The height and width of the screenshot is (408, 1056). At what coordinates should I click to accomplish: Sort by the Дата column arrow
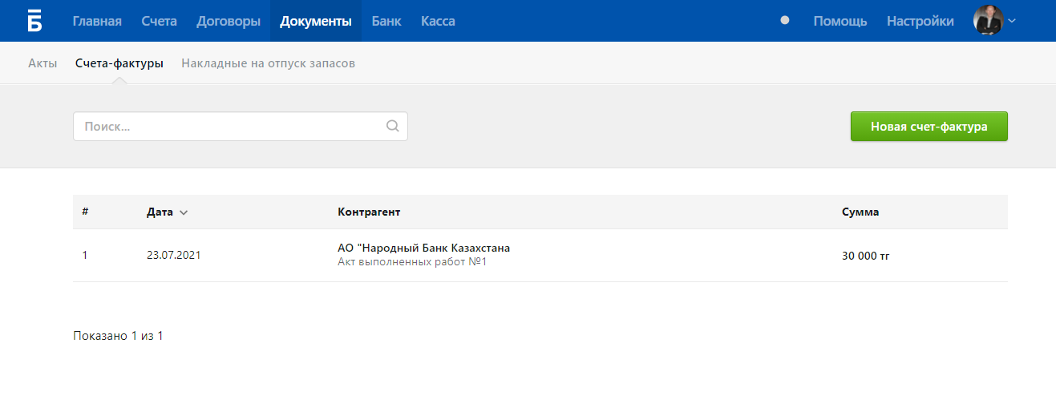coord(184,213)
